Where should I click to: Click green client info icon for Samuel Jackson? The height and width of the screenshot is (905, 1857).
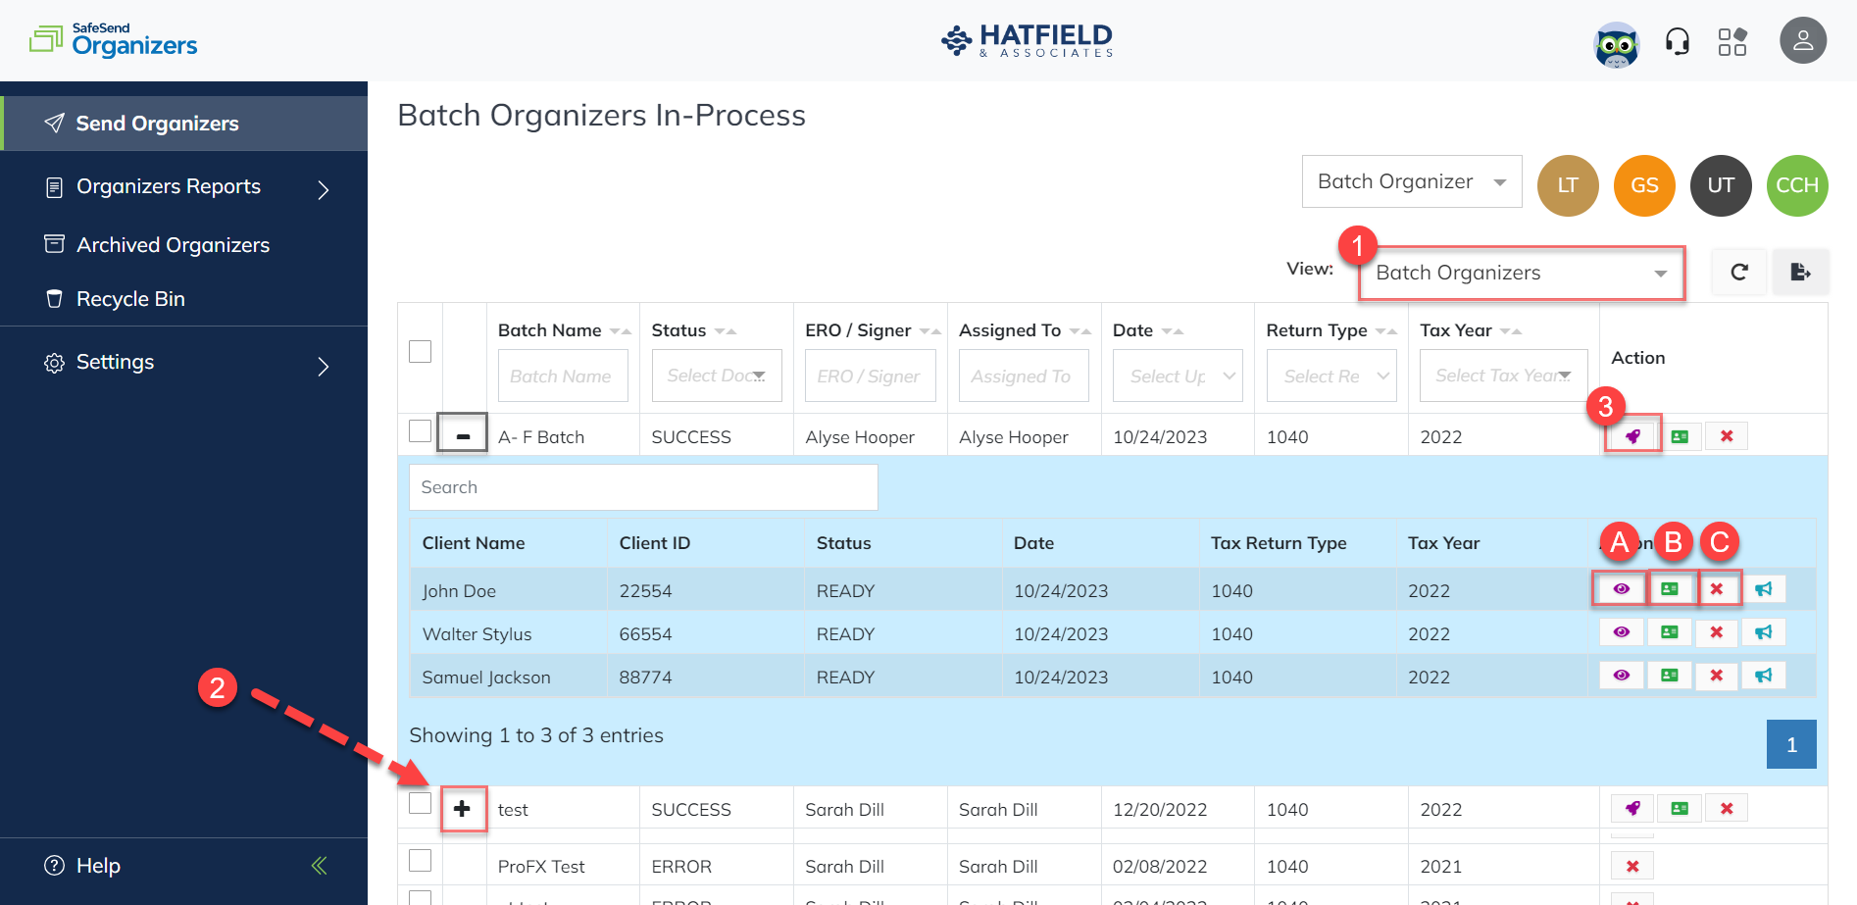coord(1670,676)
